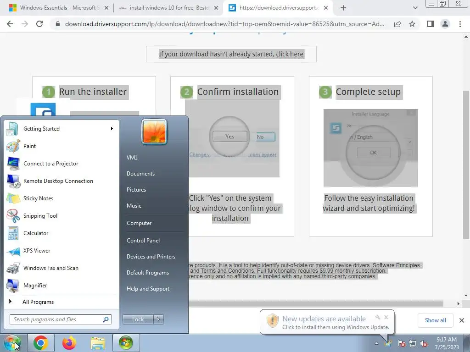
Task: Show hidden tray icons arrow
Action: 376,343
